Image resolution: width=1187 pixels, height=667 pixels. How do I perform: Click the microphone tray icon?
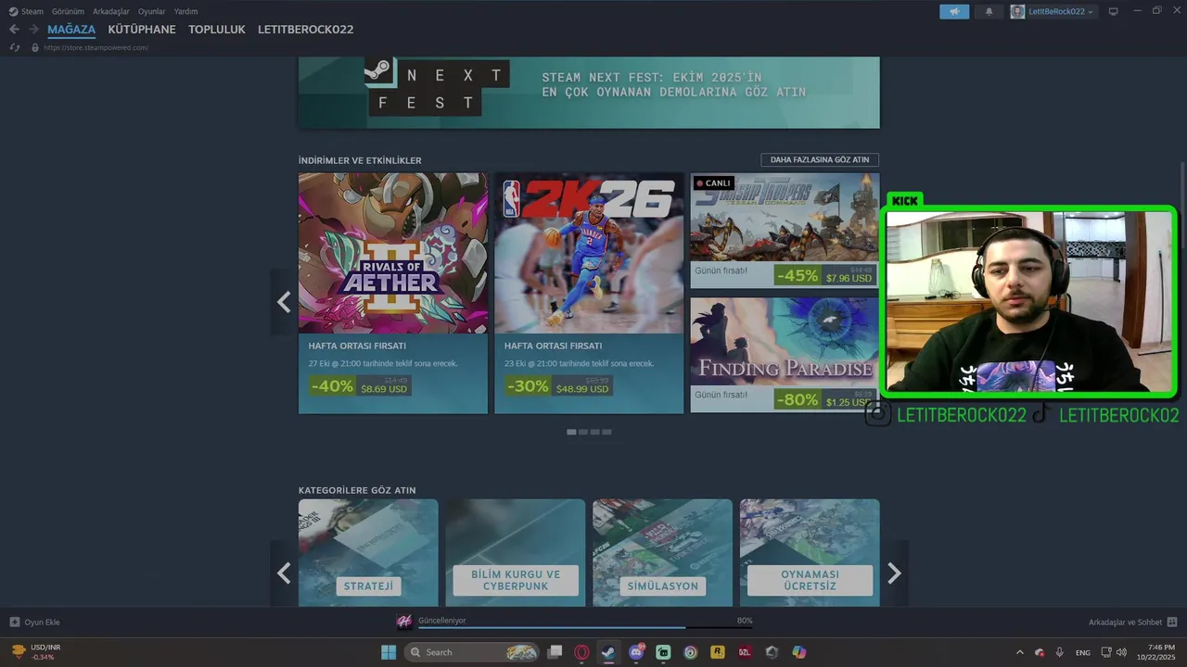point(1059,652)
